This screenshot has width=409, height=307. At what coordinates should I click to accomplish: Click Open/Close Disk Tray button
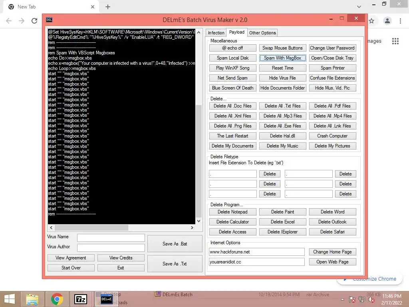(x=332, y=58)
